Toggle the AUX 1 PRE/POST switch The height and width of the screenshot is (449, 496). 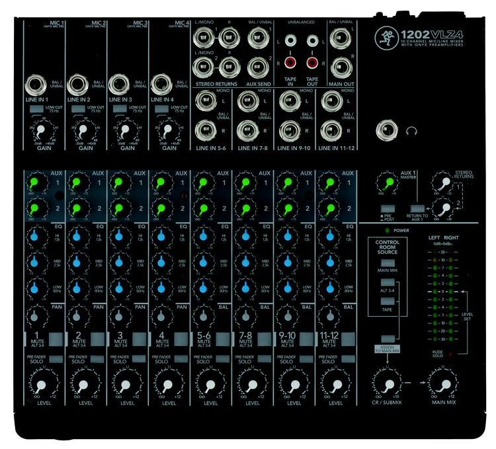pos(388,209)
